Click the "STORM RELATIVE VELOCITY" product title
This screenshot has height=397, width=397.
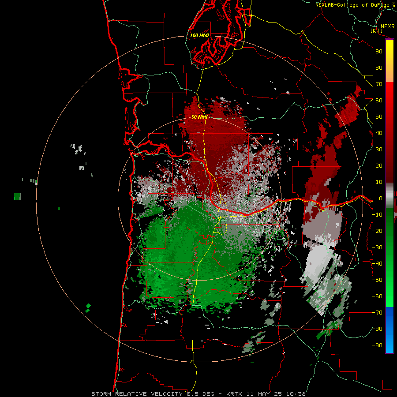pyautogui.click(x=137, y=394)
